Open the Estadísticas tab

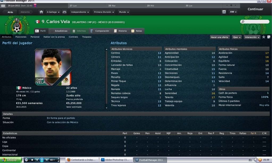tap(59, 31)
